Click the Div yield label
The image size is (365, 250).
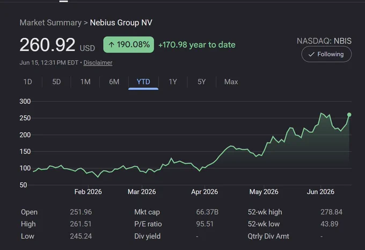(x=148, y=236)
